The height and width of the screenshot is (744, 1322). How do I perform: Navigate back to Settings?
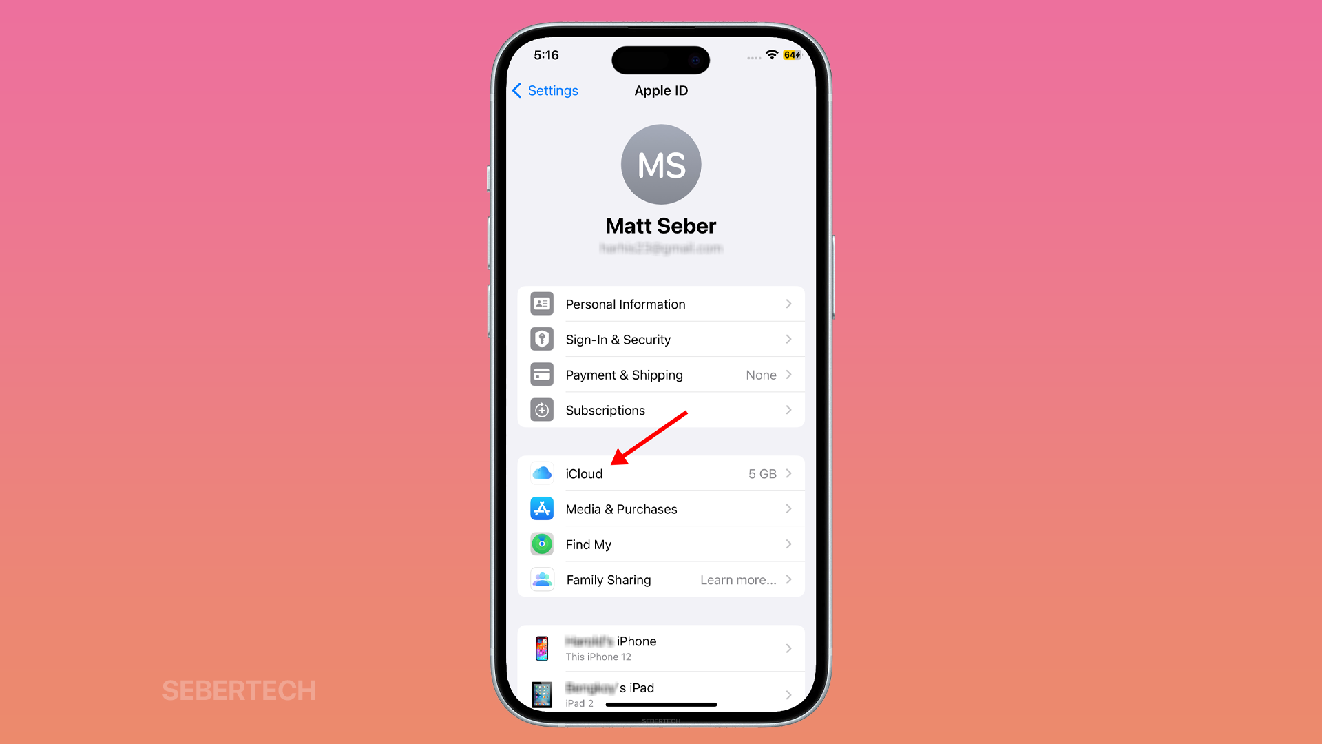pos(545,90)
